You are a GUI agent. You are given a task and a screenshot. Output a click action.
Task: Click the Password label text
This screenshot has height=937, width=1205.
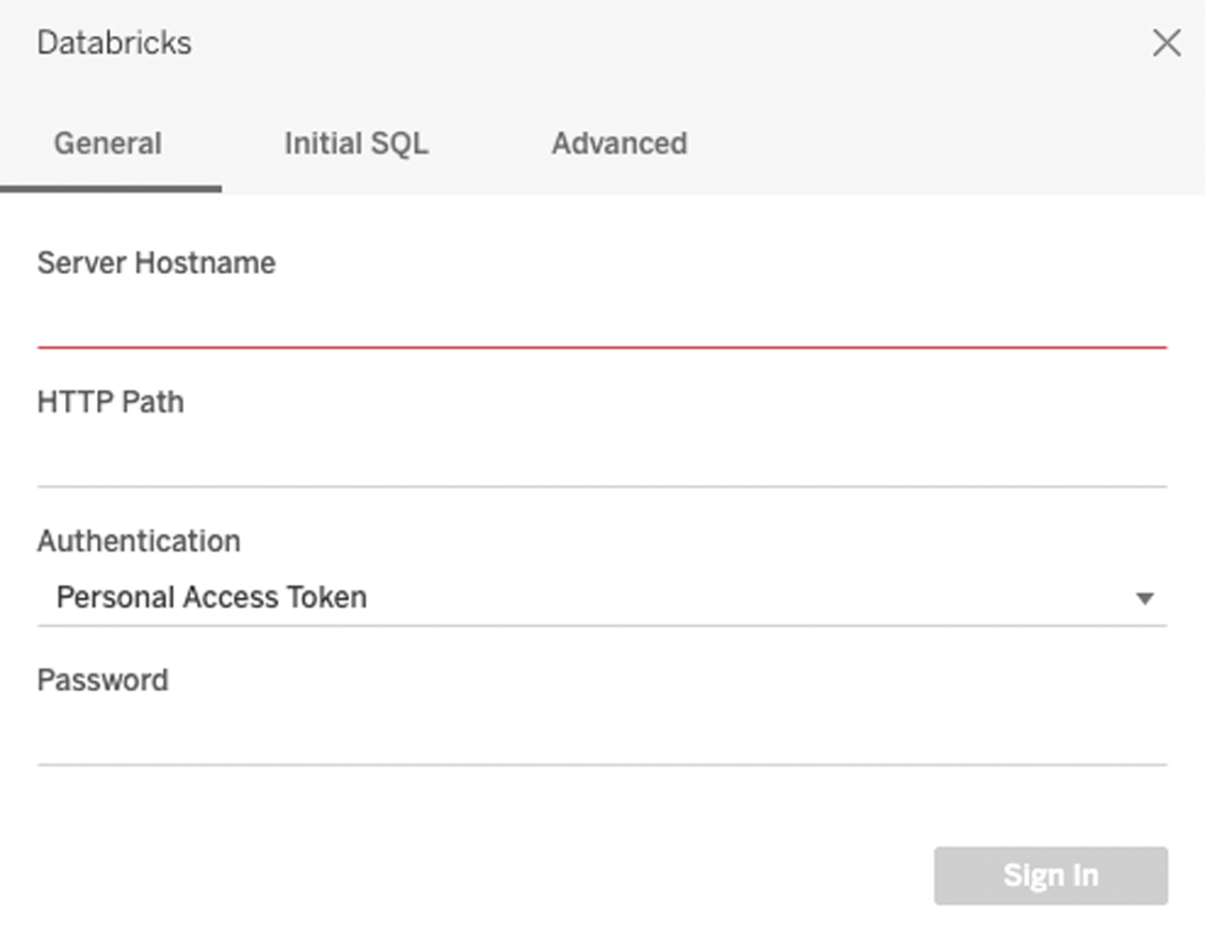(103, 680)
